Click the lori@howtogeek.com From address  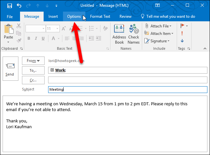point(67,61)
